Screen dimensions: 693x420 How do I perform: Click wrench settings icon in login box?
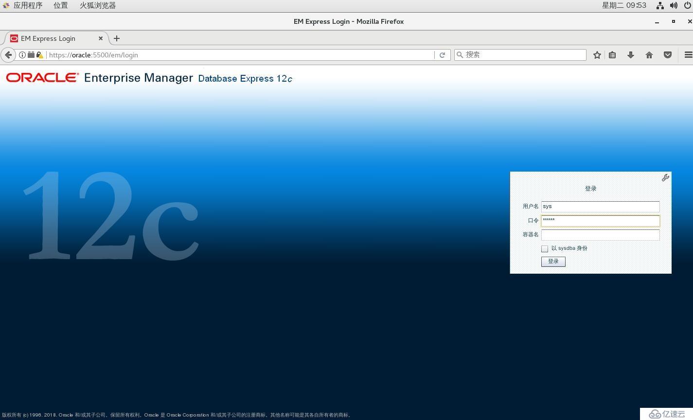pos(665,178)
